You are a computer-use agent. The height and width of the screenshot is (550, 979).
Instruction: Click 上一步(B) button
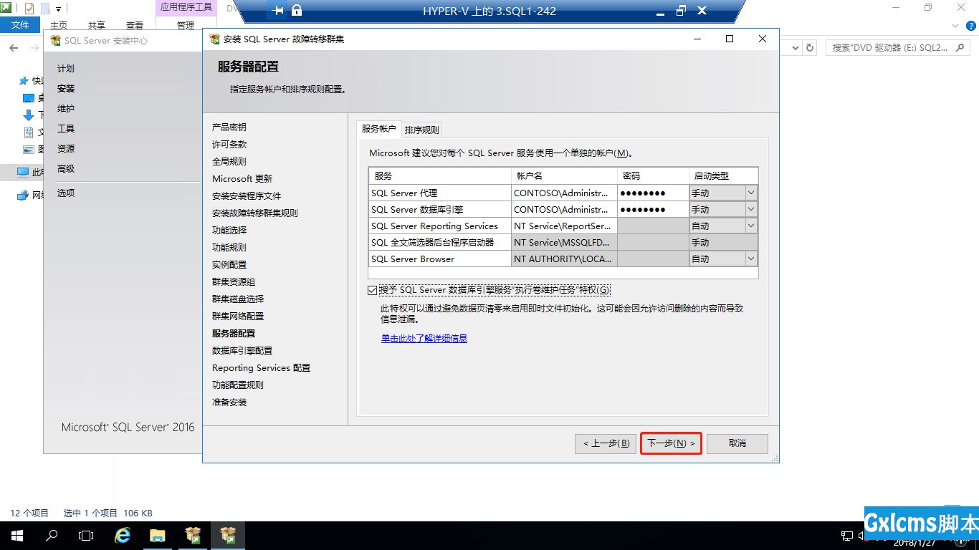[606, 443]
